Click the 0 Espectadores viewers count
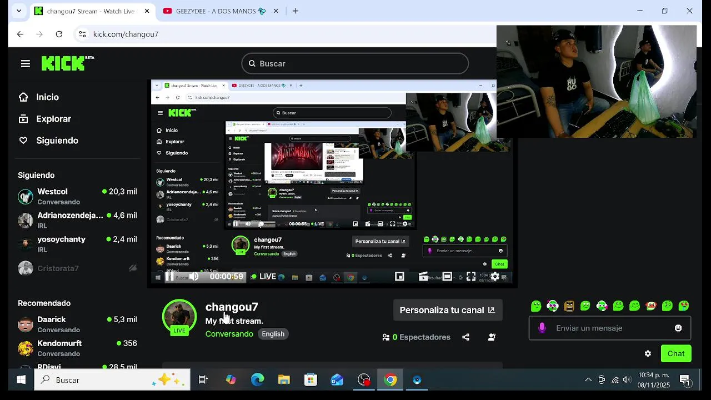 (x=417, y=337)
